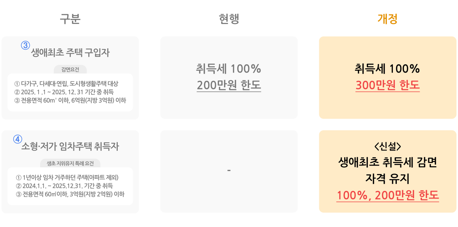Click the circled number 4 icon
The image size is (458, 227).
click(x=18, y=139)
